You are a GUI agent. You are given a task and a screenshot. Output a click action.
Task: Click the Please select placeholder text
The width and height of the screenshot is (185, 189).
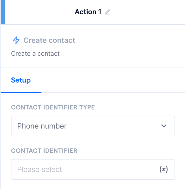click(x=40, y=169)
